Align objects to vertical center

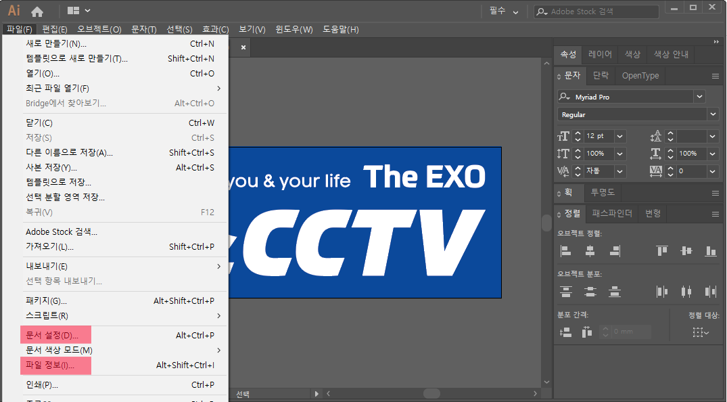(686, 251)
